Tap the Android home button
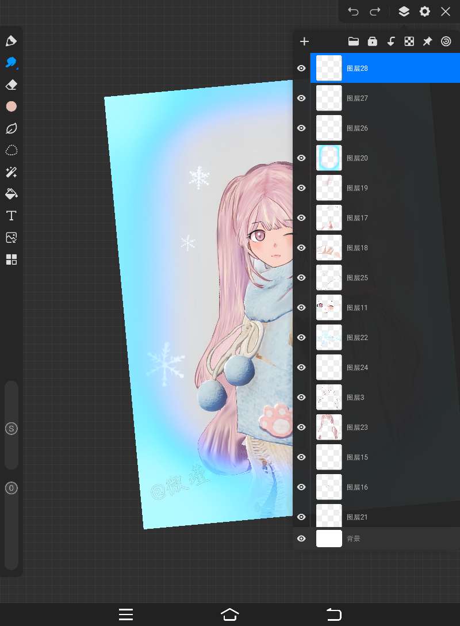 click(x=229, y=614)
